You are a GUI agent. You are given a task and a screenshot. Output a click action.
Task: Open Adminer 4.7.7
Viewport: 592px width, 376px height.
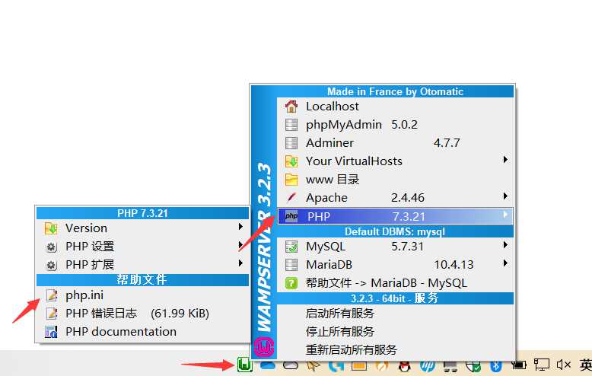(395, 142)
